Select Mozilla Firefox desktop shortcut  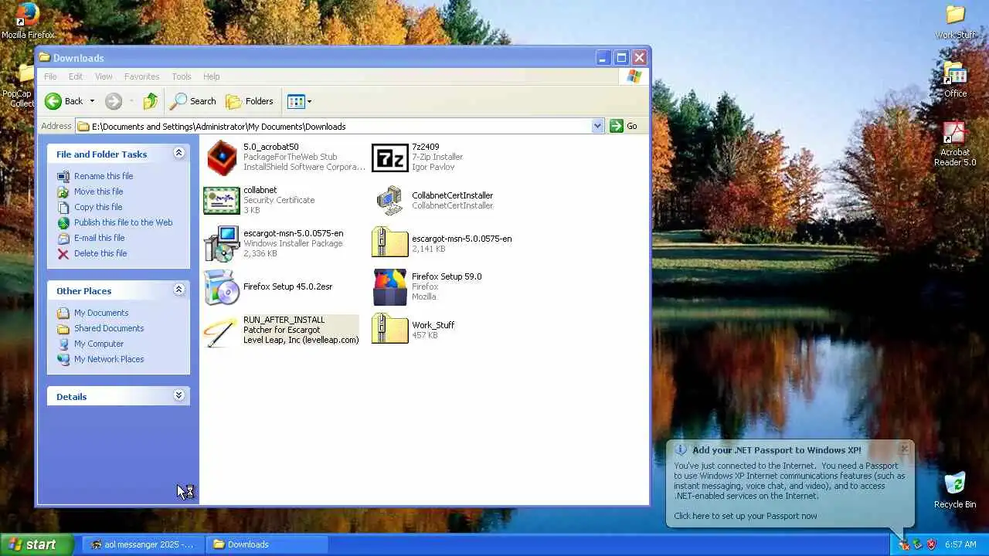[28, 21]
